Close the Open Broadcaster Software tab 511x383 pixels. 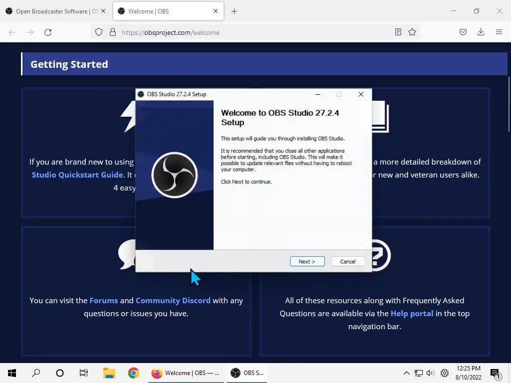coord(103,11)
